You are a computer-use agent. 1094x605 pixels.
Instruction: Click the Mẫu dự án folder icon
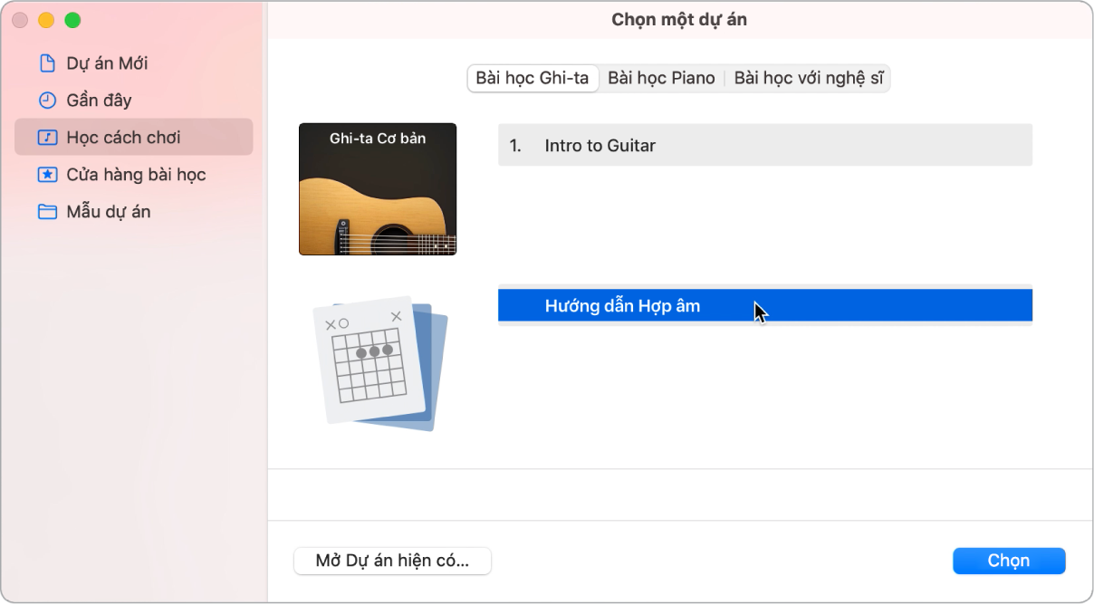46,212
